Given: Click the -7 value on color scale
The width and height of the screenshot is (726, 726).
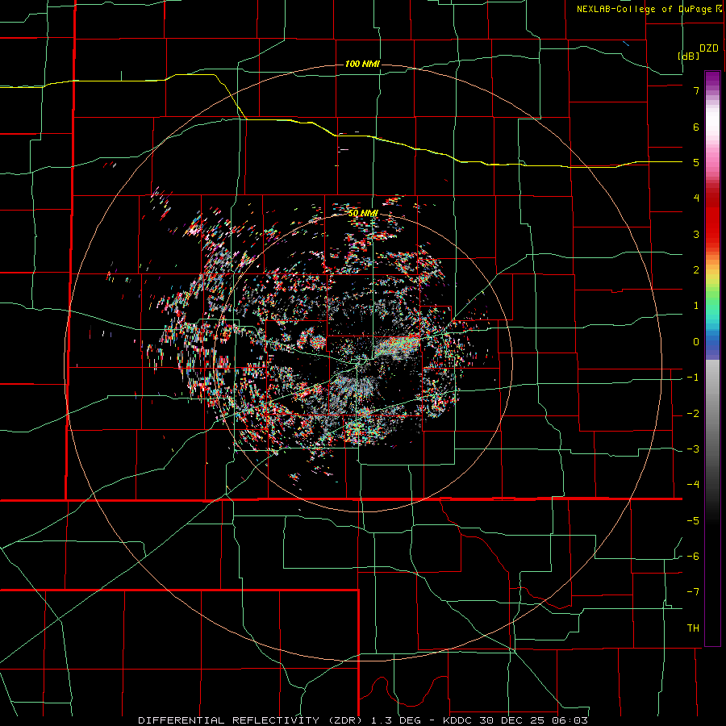Looking at the screenshot, I should pos(693,592).
